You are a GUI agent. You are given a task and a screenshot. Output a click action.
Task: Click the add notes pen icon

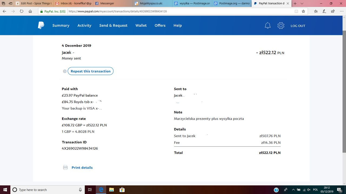[324, 11]
